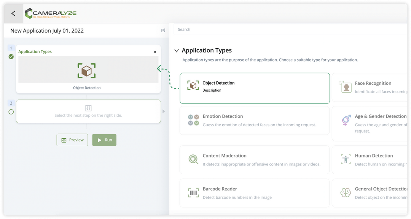Image resolution: width=411 pixels, height=219 pixels.
Task: Click the Human Detection figure icon
Action: 346,159
